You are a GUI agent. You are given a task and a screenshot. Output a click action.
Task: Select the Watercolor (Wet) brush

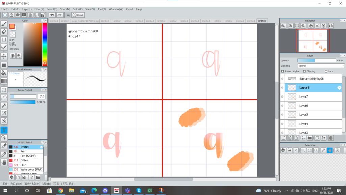(26, 169)
